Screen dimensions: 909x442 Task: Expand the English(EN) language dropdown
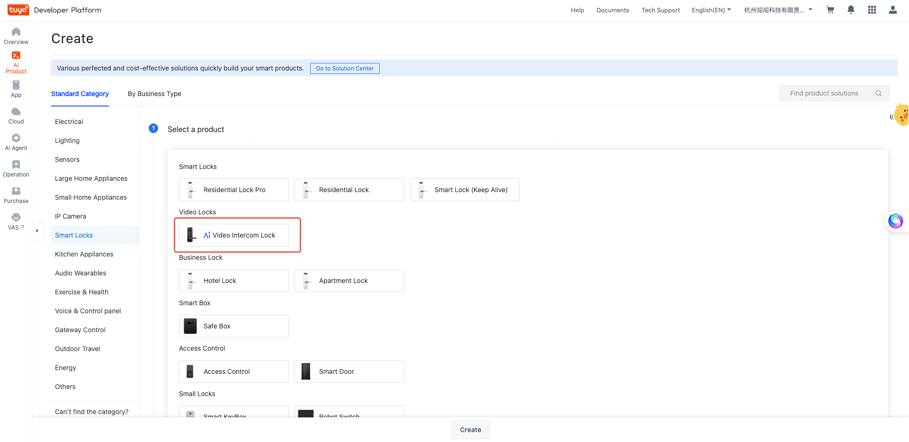coord(711,10)
